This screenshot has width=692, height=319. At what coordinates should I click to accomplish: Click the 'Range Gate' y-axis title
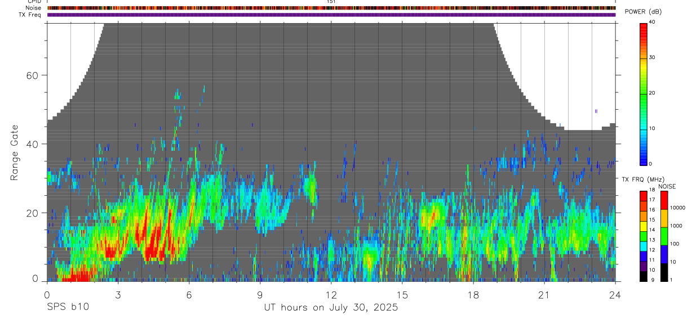pos(15,153)
